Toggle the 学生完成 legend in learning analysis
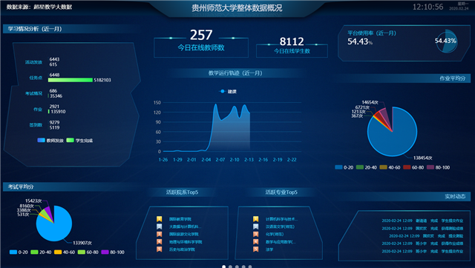The width and height of the screenshot is (475, 268). pos(79,140)
